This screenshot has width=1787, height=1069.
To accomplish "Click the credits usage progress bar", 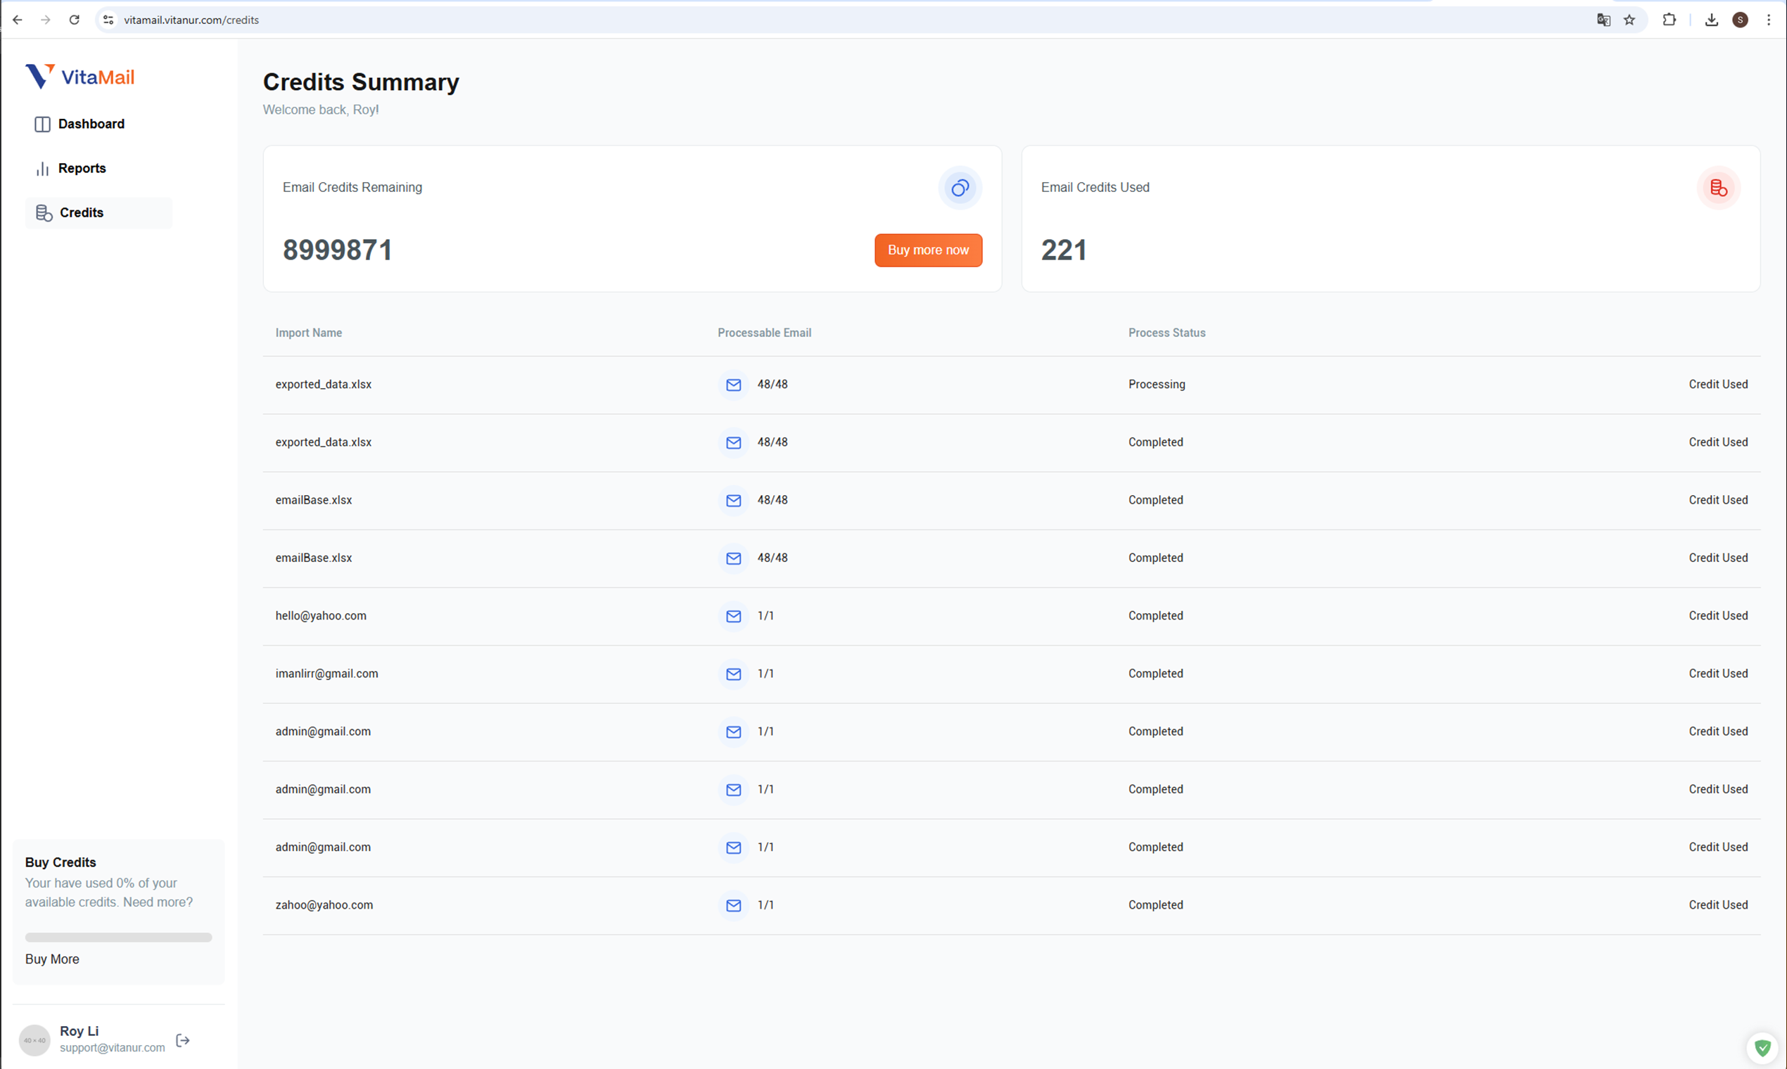I will [x=118, y=937].
